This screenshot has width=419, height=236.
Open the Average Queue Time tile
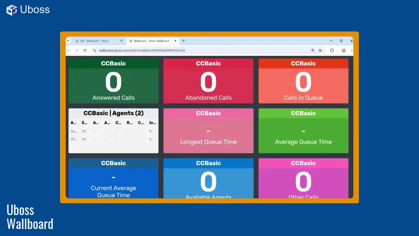pos(303,131)
